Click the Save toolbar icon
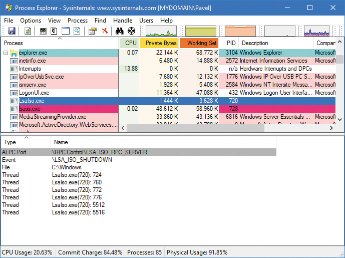 point(12,31)
